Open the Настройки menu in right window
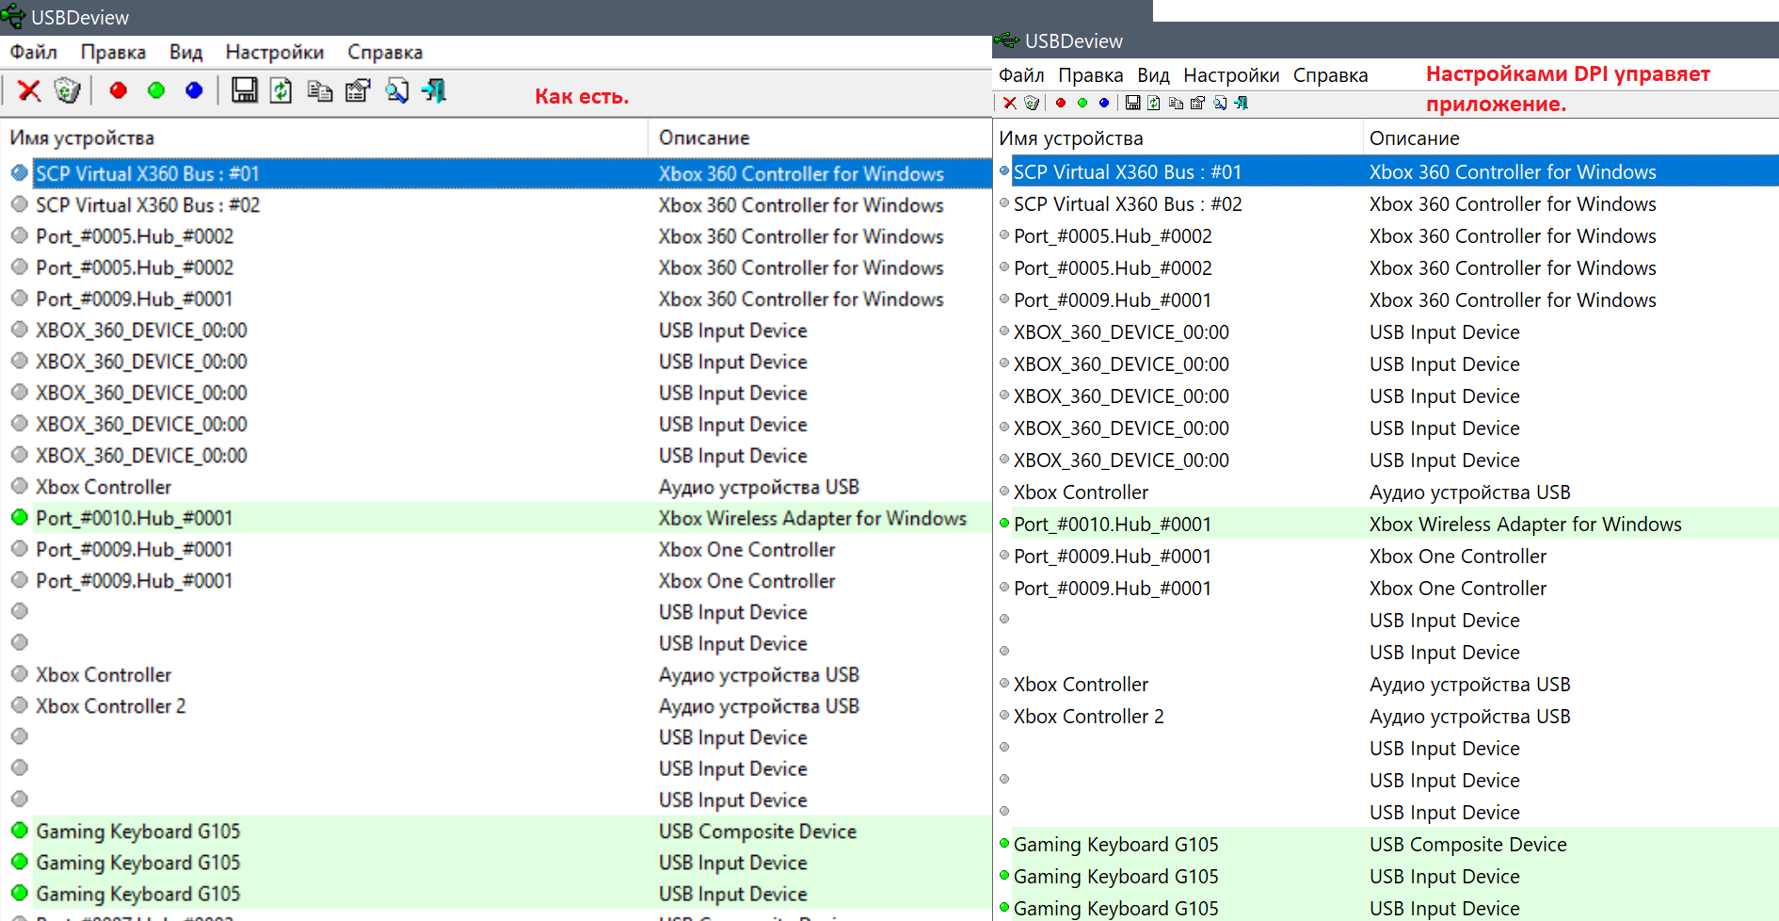 (1231, 75)
